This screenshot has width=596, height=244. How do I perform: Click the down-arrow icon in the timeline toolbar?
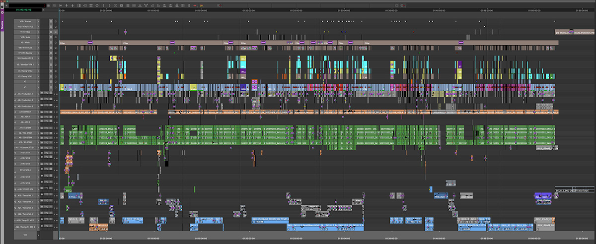67,5
